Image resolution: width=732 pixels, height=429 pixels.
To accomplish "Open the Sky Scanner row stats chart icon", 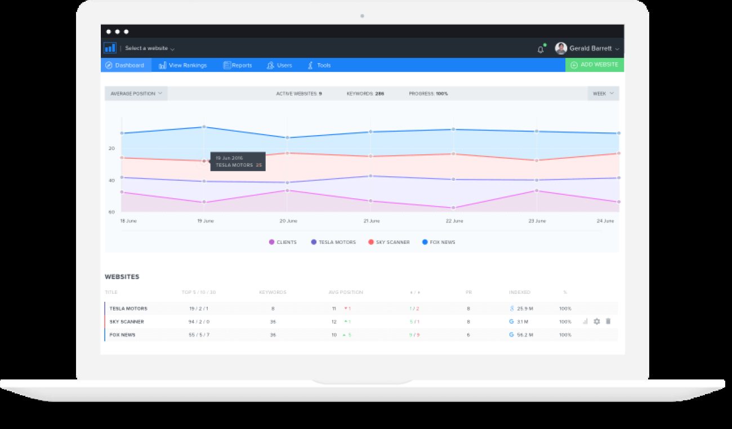I will (x=585, y=321).
